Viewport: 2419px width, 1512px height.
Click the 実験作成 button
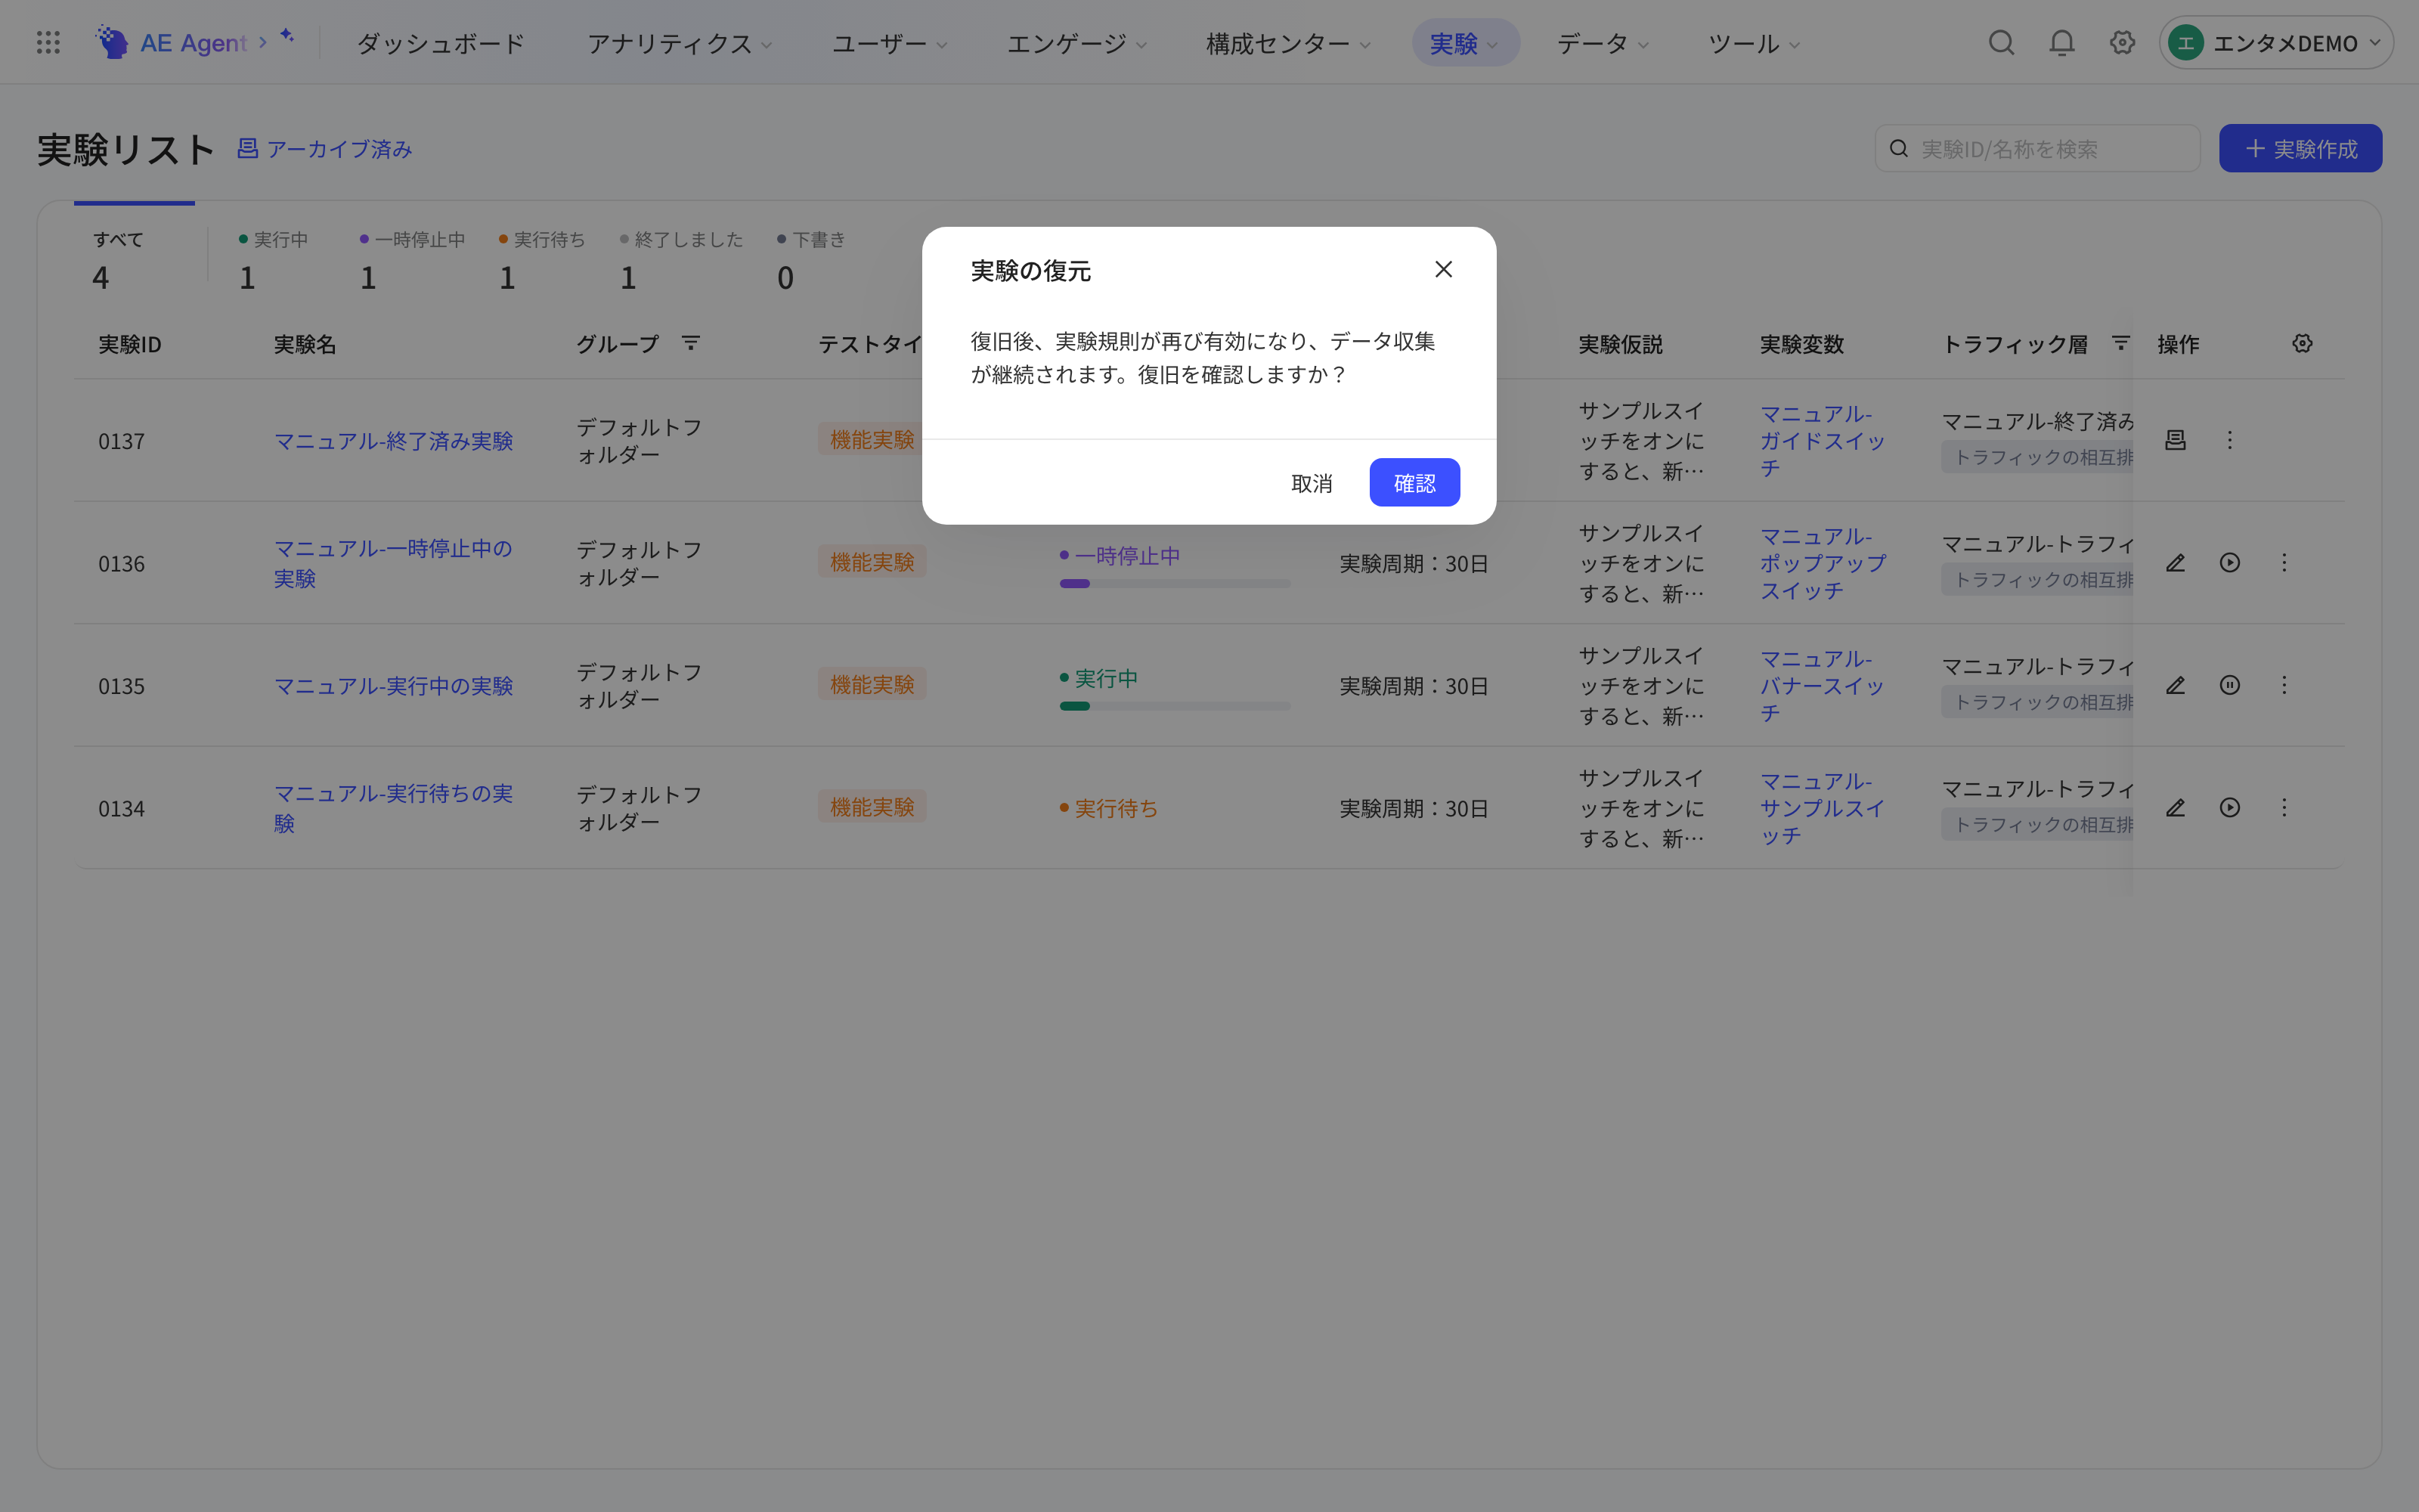tap(2300, 149)
